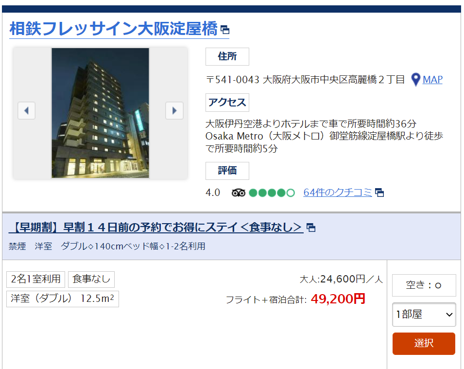
Task: Click the 選択 button to choose this plan
Action: [x=424, y=344]
